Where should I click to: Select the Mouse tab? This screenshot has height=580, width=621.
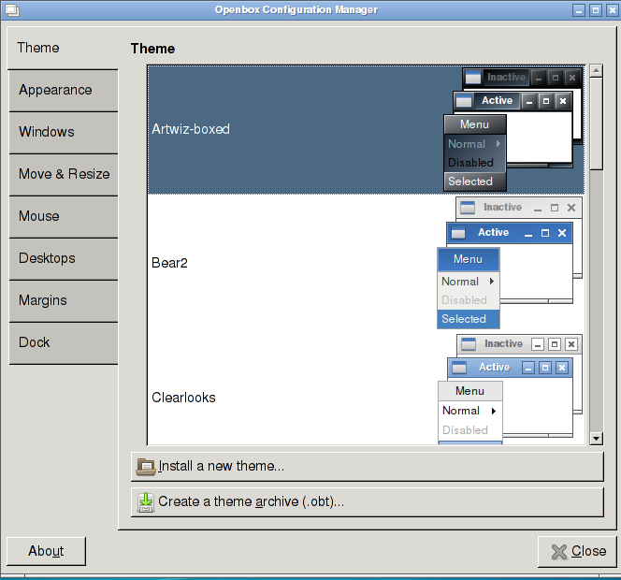point(64,216)
